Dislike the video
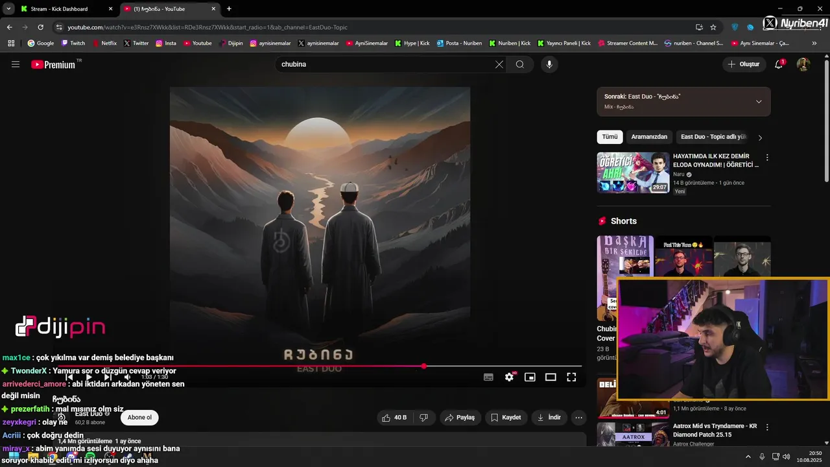 coord(423,418)
